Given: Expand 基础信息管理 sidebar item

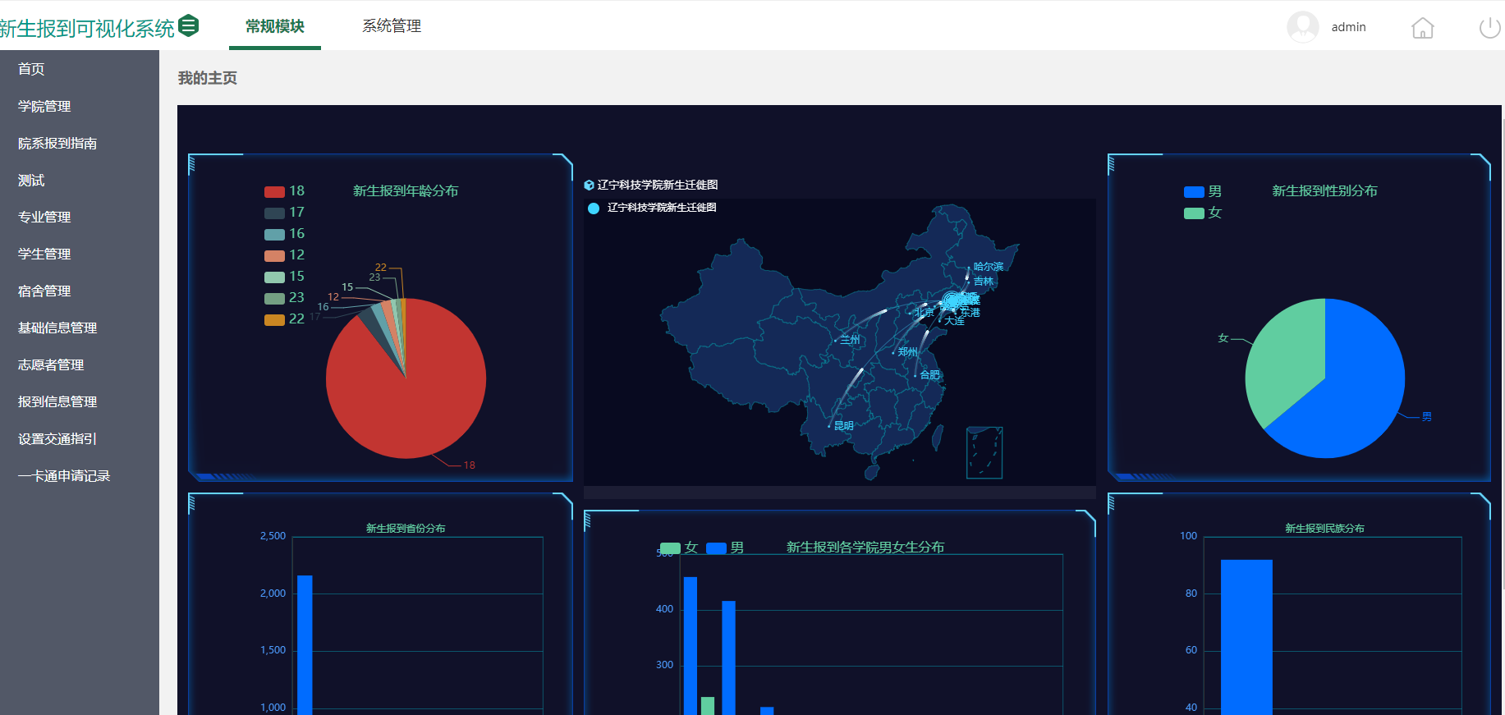Looking at the screenshot, I should pos(57,328).
